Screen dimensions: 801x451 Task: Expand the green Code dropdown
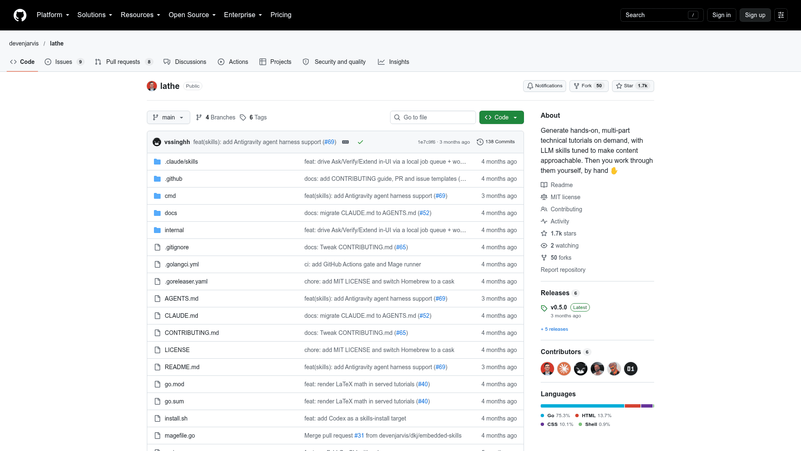coord(501,117)
